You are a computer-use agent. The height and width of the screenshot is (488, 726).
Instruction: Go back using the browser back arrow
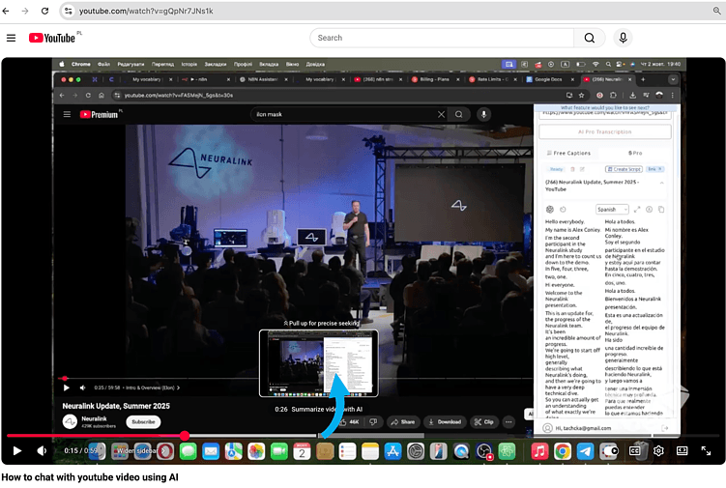point(6,11)
